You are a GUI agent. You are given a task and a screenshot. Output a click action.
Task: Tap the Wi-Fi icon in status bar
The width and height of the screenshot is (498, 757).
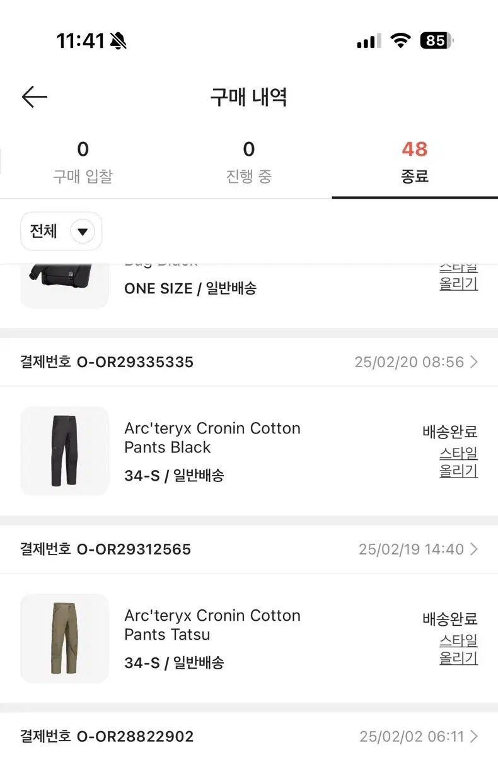[x=400, y=41]
